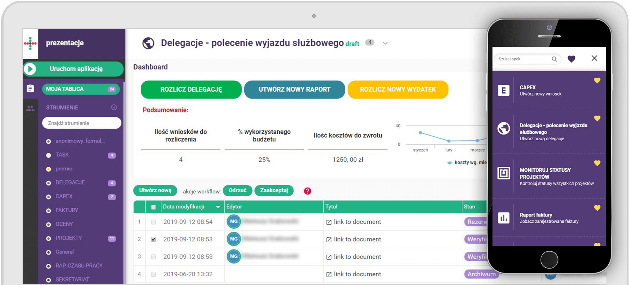Click the clipboard icon in left sidebar
Viewport: 630px width, 285px height.
pos(30,89)
